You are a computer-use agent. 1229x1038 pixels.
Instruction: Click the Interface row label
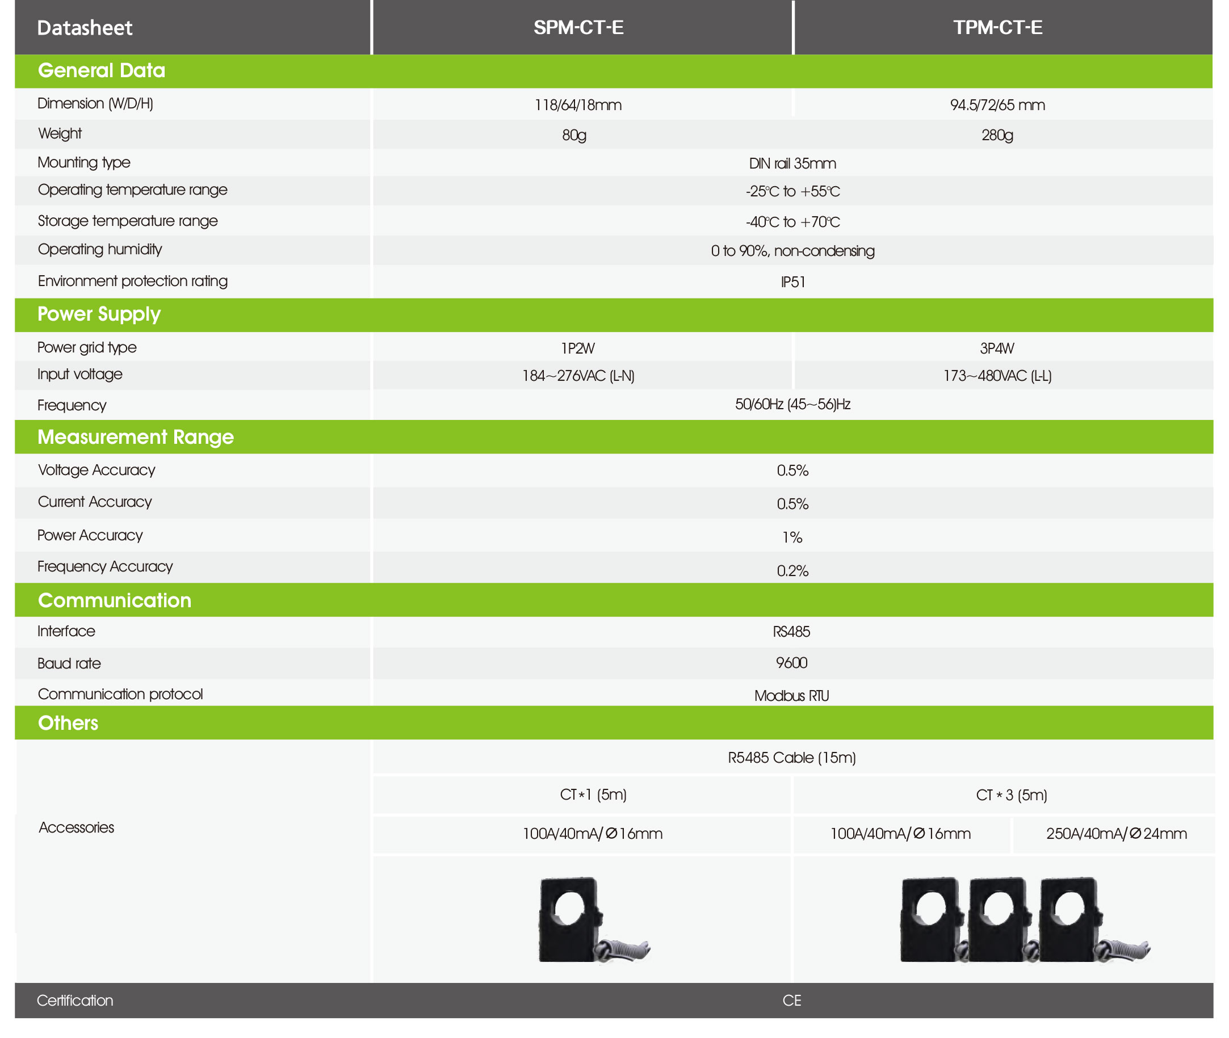[66, 632]
